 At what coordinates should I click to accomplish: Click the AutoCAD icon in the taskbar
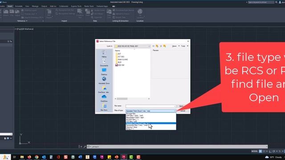(124, 157)
